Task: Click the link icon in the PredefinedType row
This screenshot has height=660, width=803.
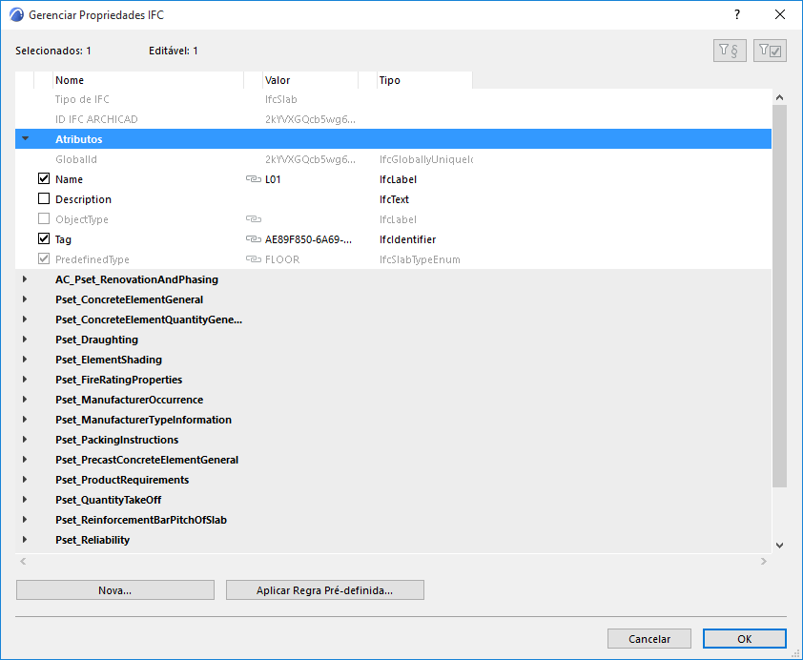Action: point(254,259)
